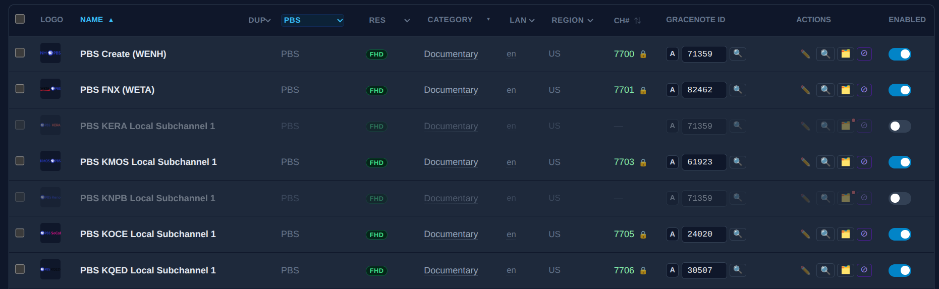939x289 pixels.
Task: Click purple prohibit icon for PBS Create (WENH)
Action: pyautogui.click(x=864, y=53)
